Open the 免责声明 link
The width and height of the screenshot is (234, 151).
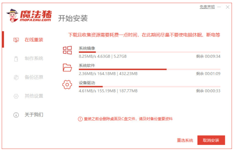coord(207,7)
